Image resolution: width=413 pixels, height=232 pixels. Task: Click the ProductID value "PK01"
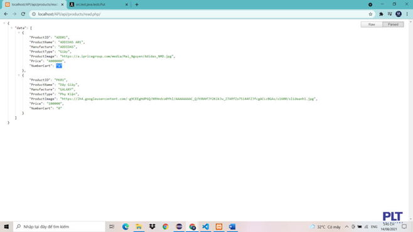(61, 80)
